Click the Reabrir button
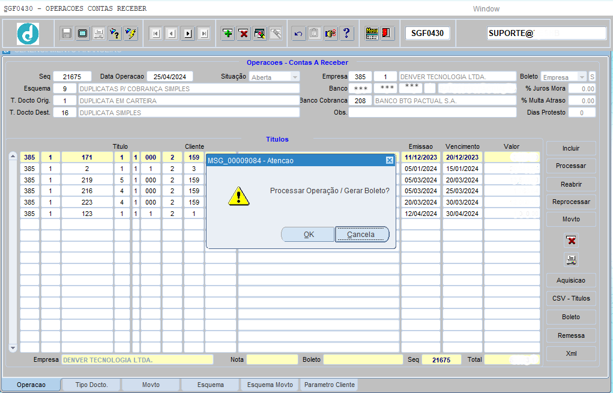This screenshot has height=393, width=613. pos(571,184)
